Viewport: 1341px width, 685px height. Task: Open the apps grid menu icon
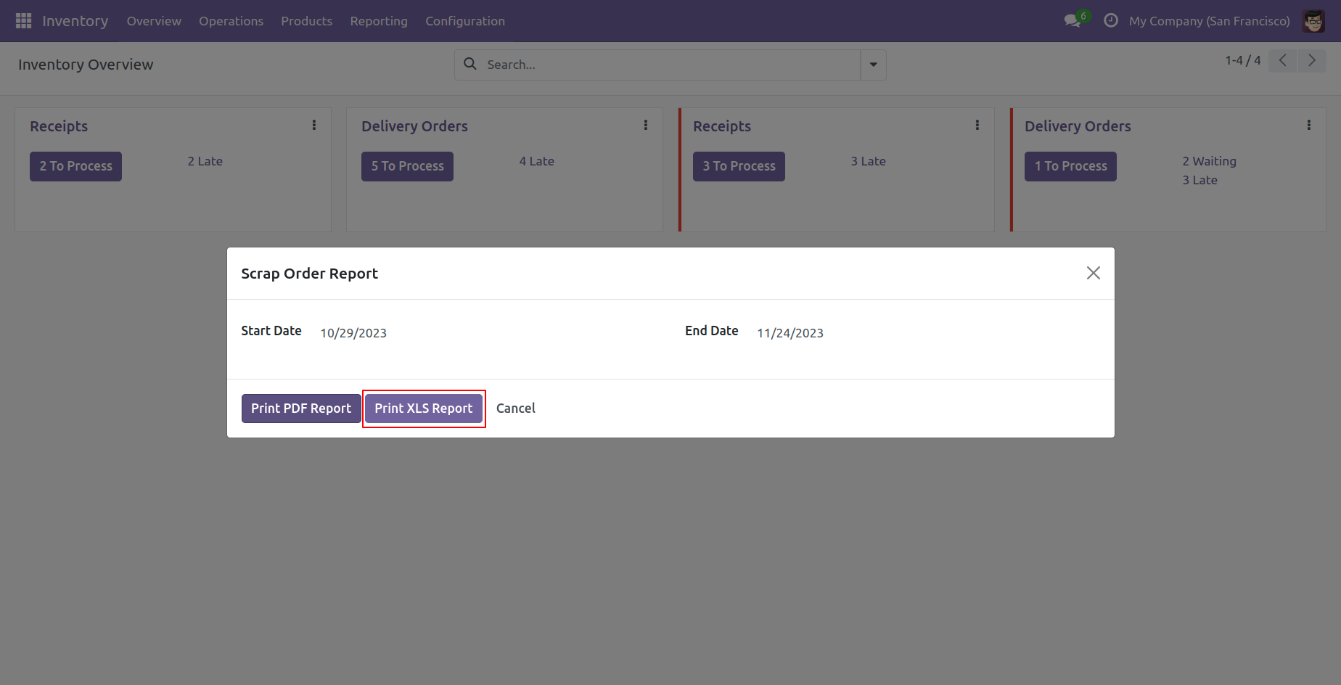tap(23, 21)
